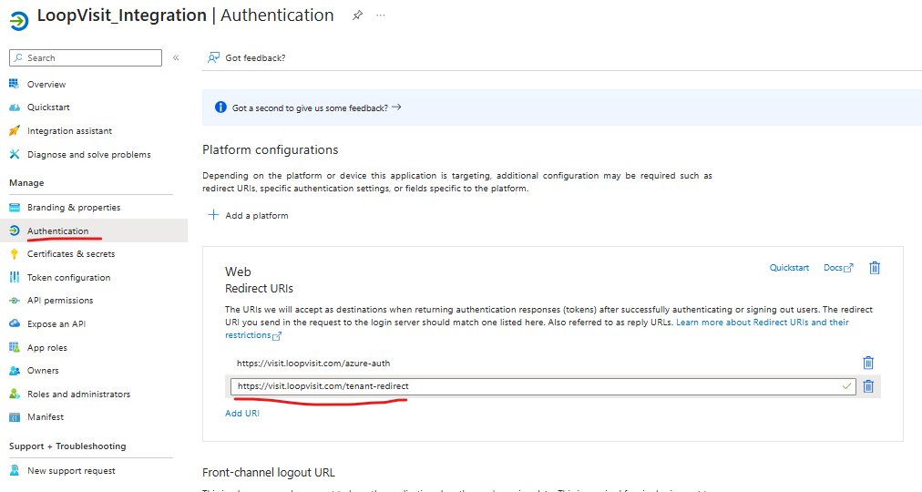Image resolution: width=922 pixels, height=492 pixels.
Task: Click Add a platform
Action: (x=257, y=215)
